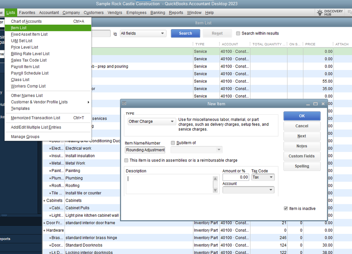Toggle Search within results checkbox

click(238, 33)
